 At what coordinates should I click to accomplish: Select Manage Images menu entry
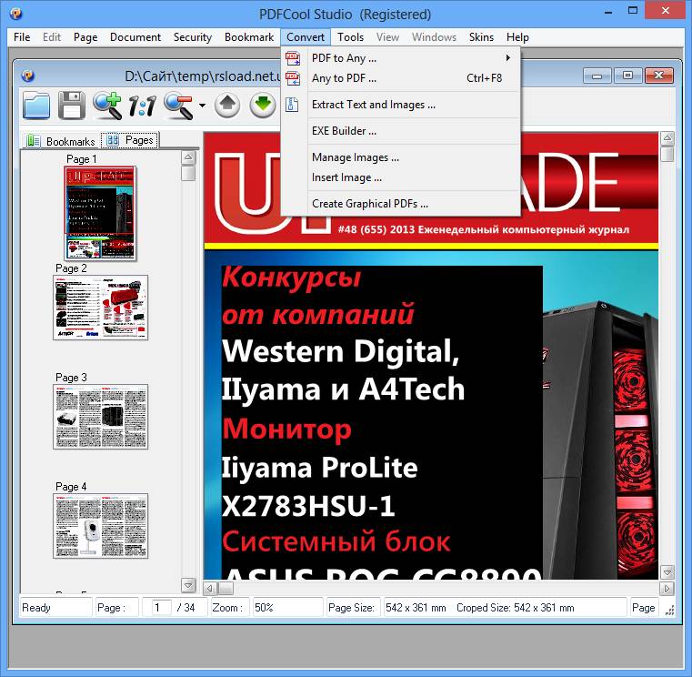(401, 157)
